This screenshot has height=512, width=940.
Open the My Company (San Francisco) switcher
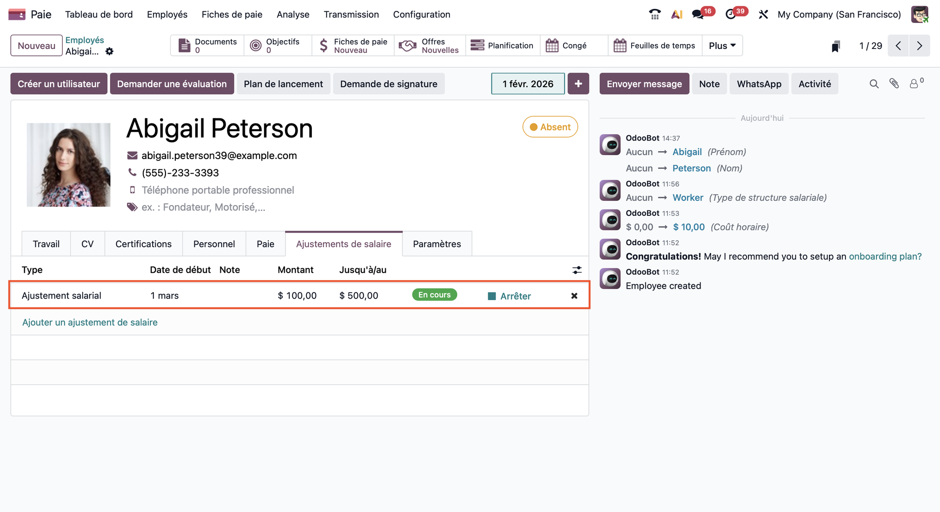coord(839,15)
